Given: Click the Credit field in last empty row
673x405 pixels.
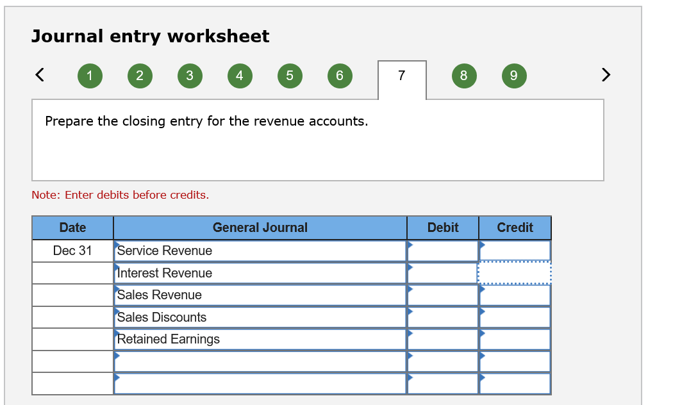Looking at the screenshot, I should coord(515,384).
